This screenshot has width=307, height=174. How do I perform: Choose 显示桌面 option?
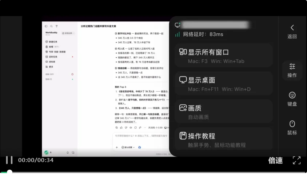(224, 83)
